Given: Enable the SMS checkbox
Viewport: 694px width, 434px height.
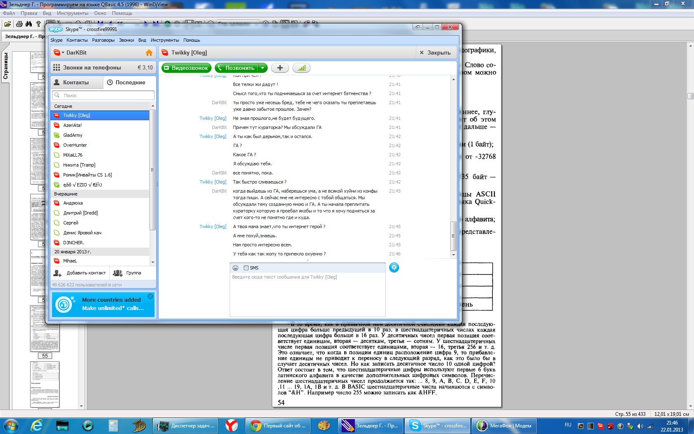Looking at the screenshot, I should tap(246, 268).
